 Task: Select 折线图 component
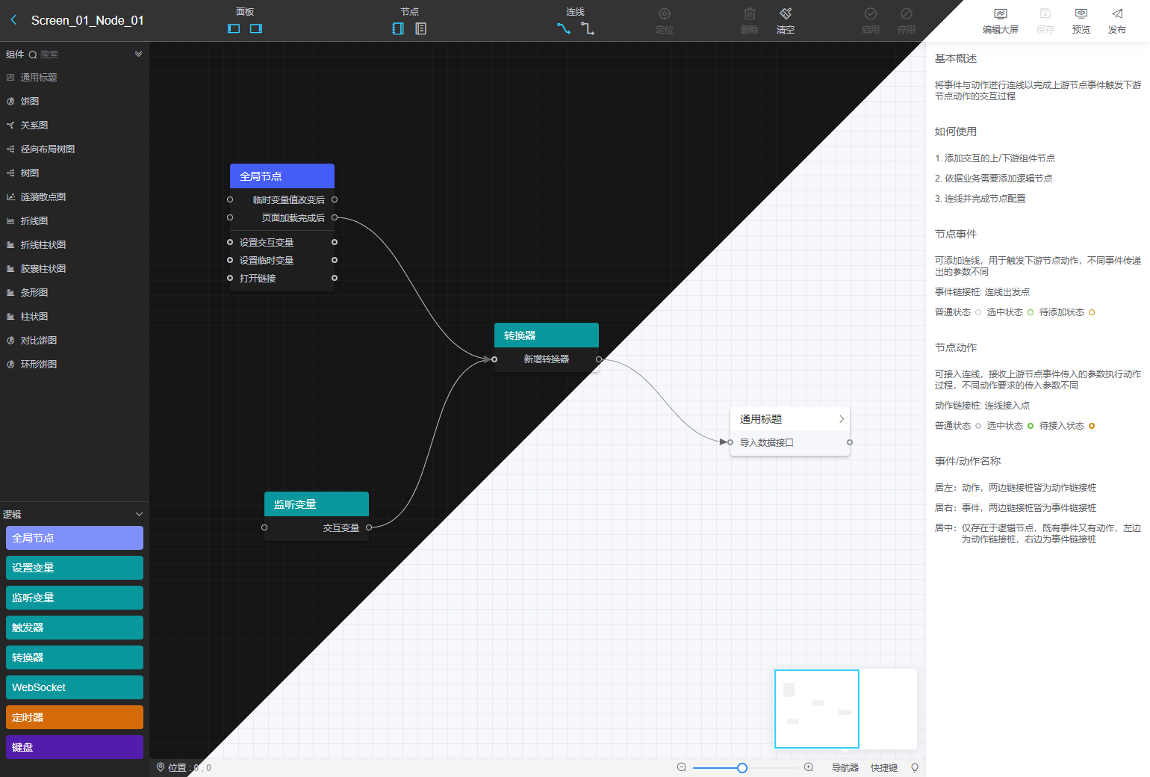point(75,221)
